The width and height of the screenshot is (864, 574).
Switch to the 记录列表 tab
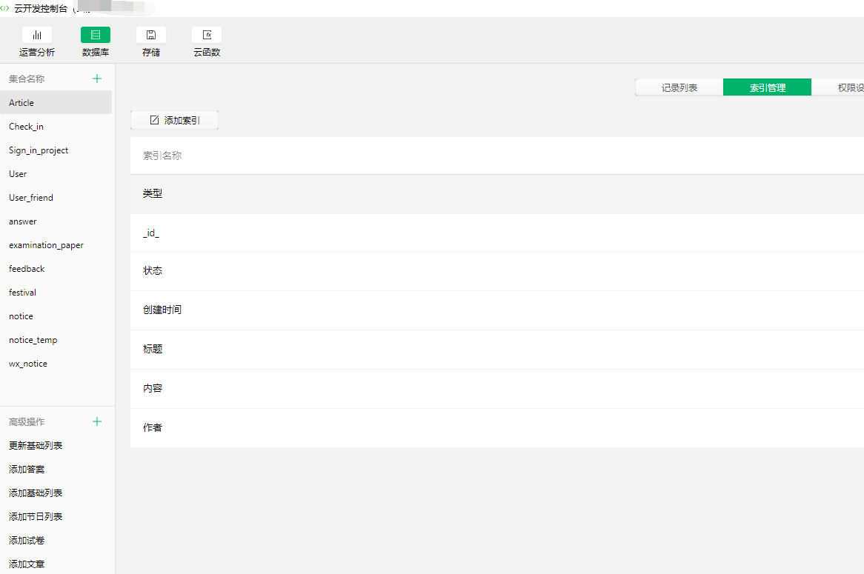click(x=679, y=87)
